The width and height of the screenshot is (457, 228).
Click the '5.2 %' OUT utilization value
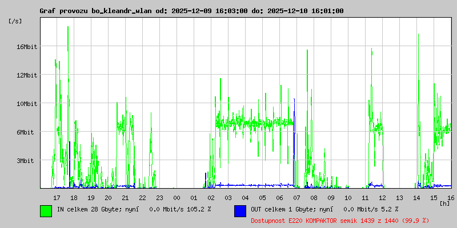390,209
